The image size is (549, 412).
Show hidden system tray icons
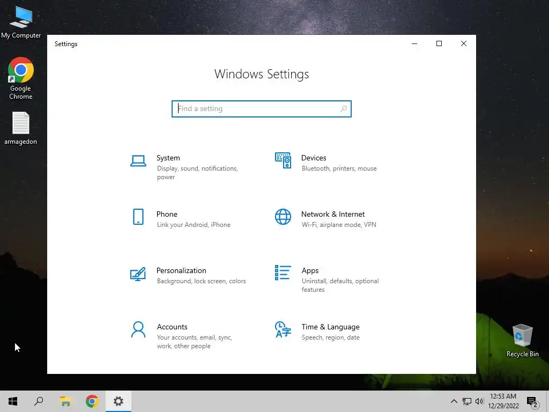point(454,401)
